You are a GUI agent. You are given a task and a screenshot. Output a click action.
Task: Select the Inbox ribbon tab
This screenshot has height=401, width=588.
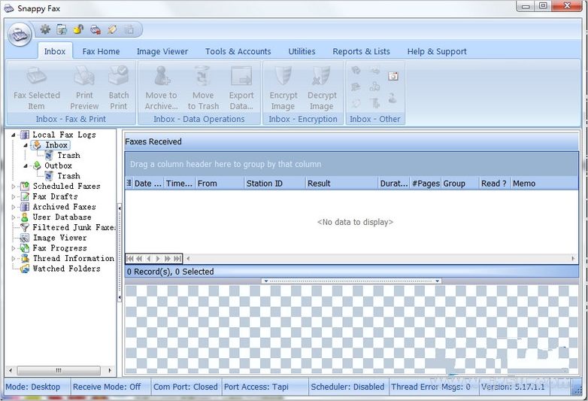(x=55, y=51)
